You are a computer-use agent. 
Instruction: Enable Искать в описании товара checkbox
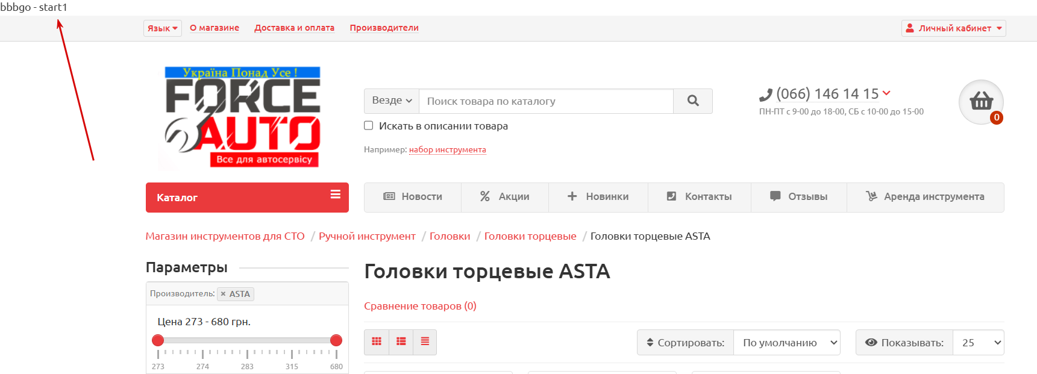coord(369,125)
